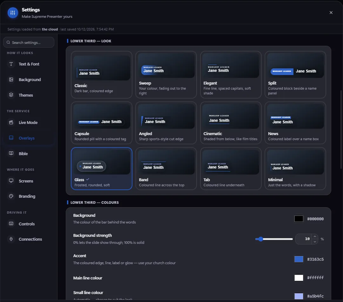Viewport: 343px width, 302px height.
Task: Click the Main line colour white swatch
Action: coord(299,278)
